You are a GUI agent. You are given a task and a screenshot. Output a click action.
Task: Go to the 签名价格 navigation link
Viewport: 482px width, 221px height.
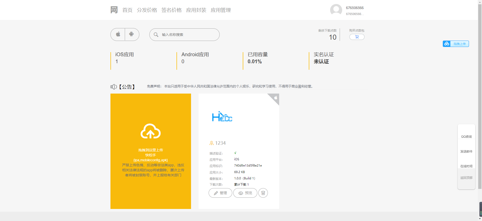pos(171,10)
